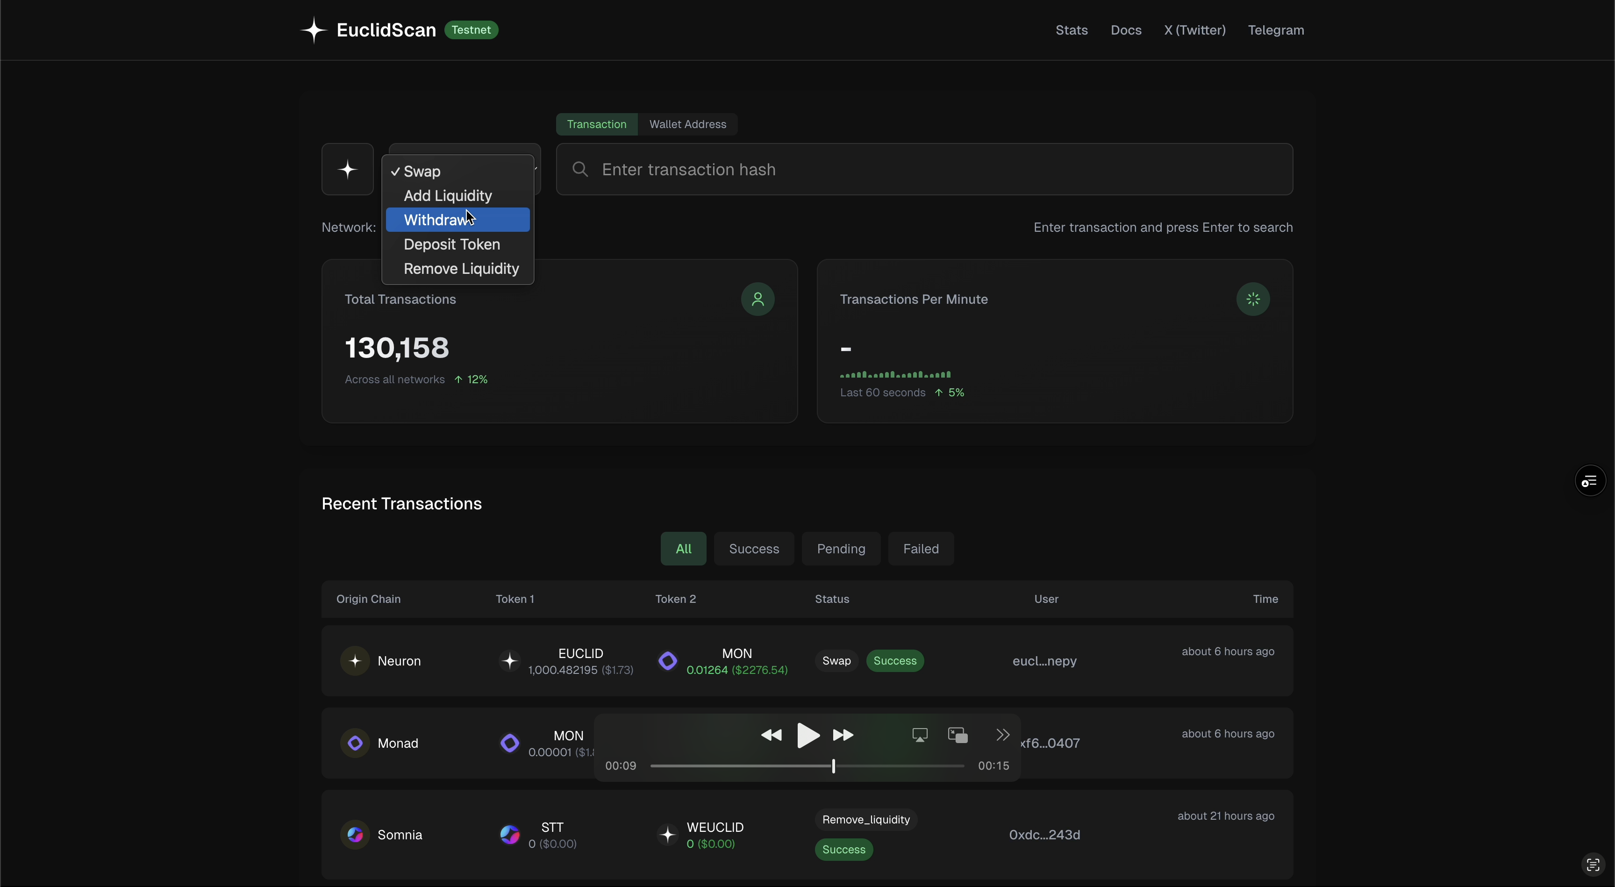Click the Monad chain icon
Image resolution: width=1615 pixels, height=887 pixels.
pyautogui.click(x=355, y=743)
